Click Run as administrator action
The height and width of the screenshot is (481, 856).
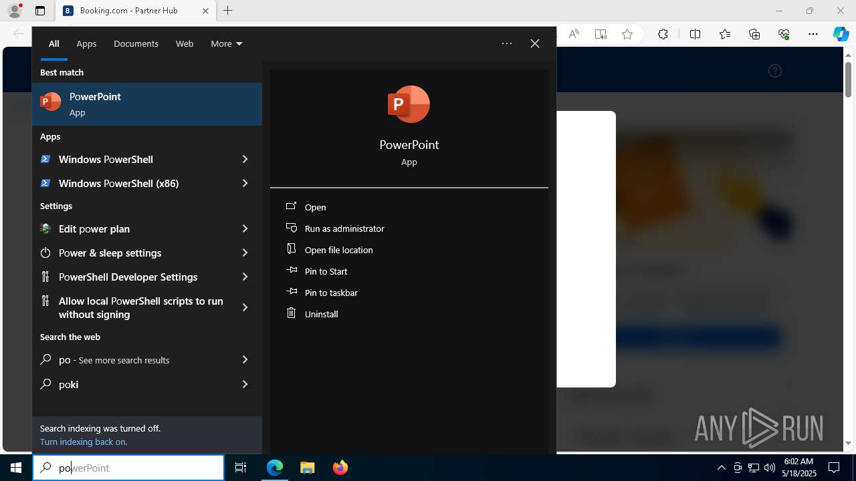point(344,228)
